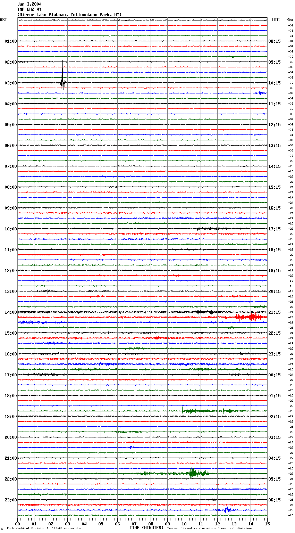Select the MST time label "16:00"
The width and height of the screenshot is (295, 533).
11,354
